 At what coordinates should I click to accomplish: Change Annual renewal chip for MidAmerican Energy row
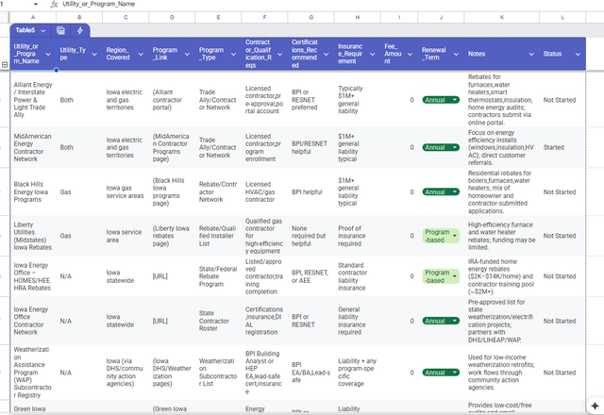[441, 147]
